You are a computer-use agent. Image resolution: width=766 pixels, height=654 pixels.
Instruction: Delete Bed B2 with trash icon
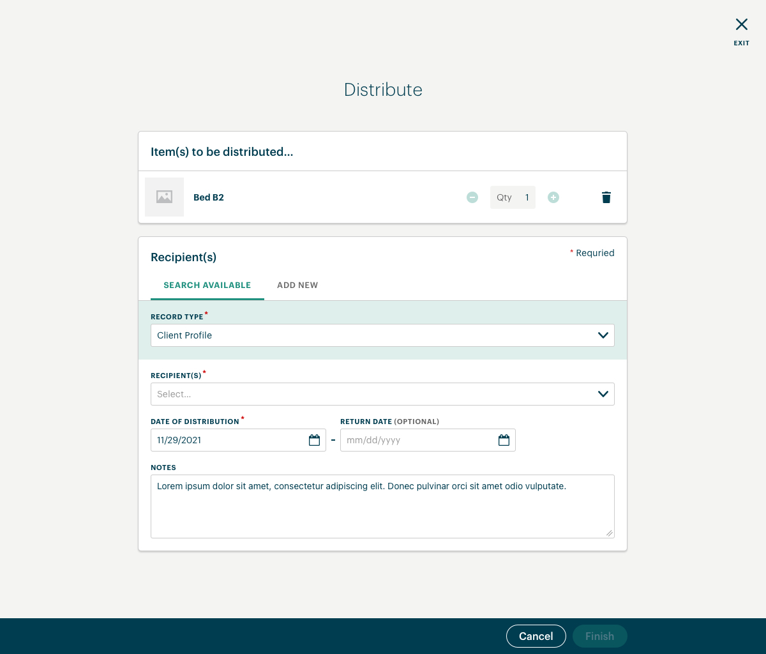[x=606, y=197]
